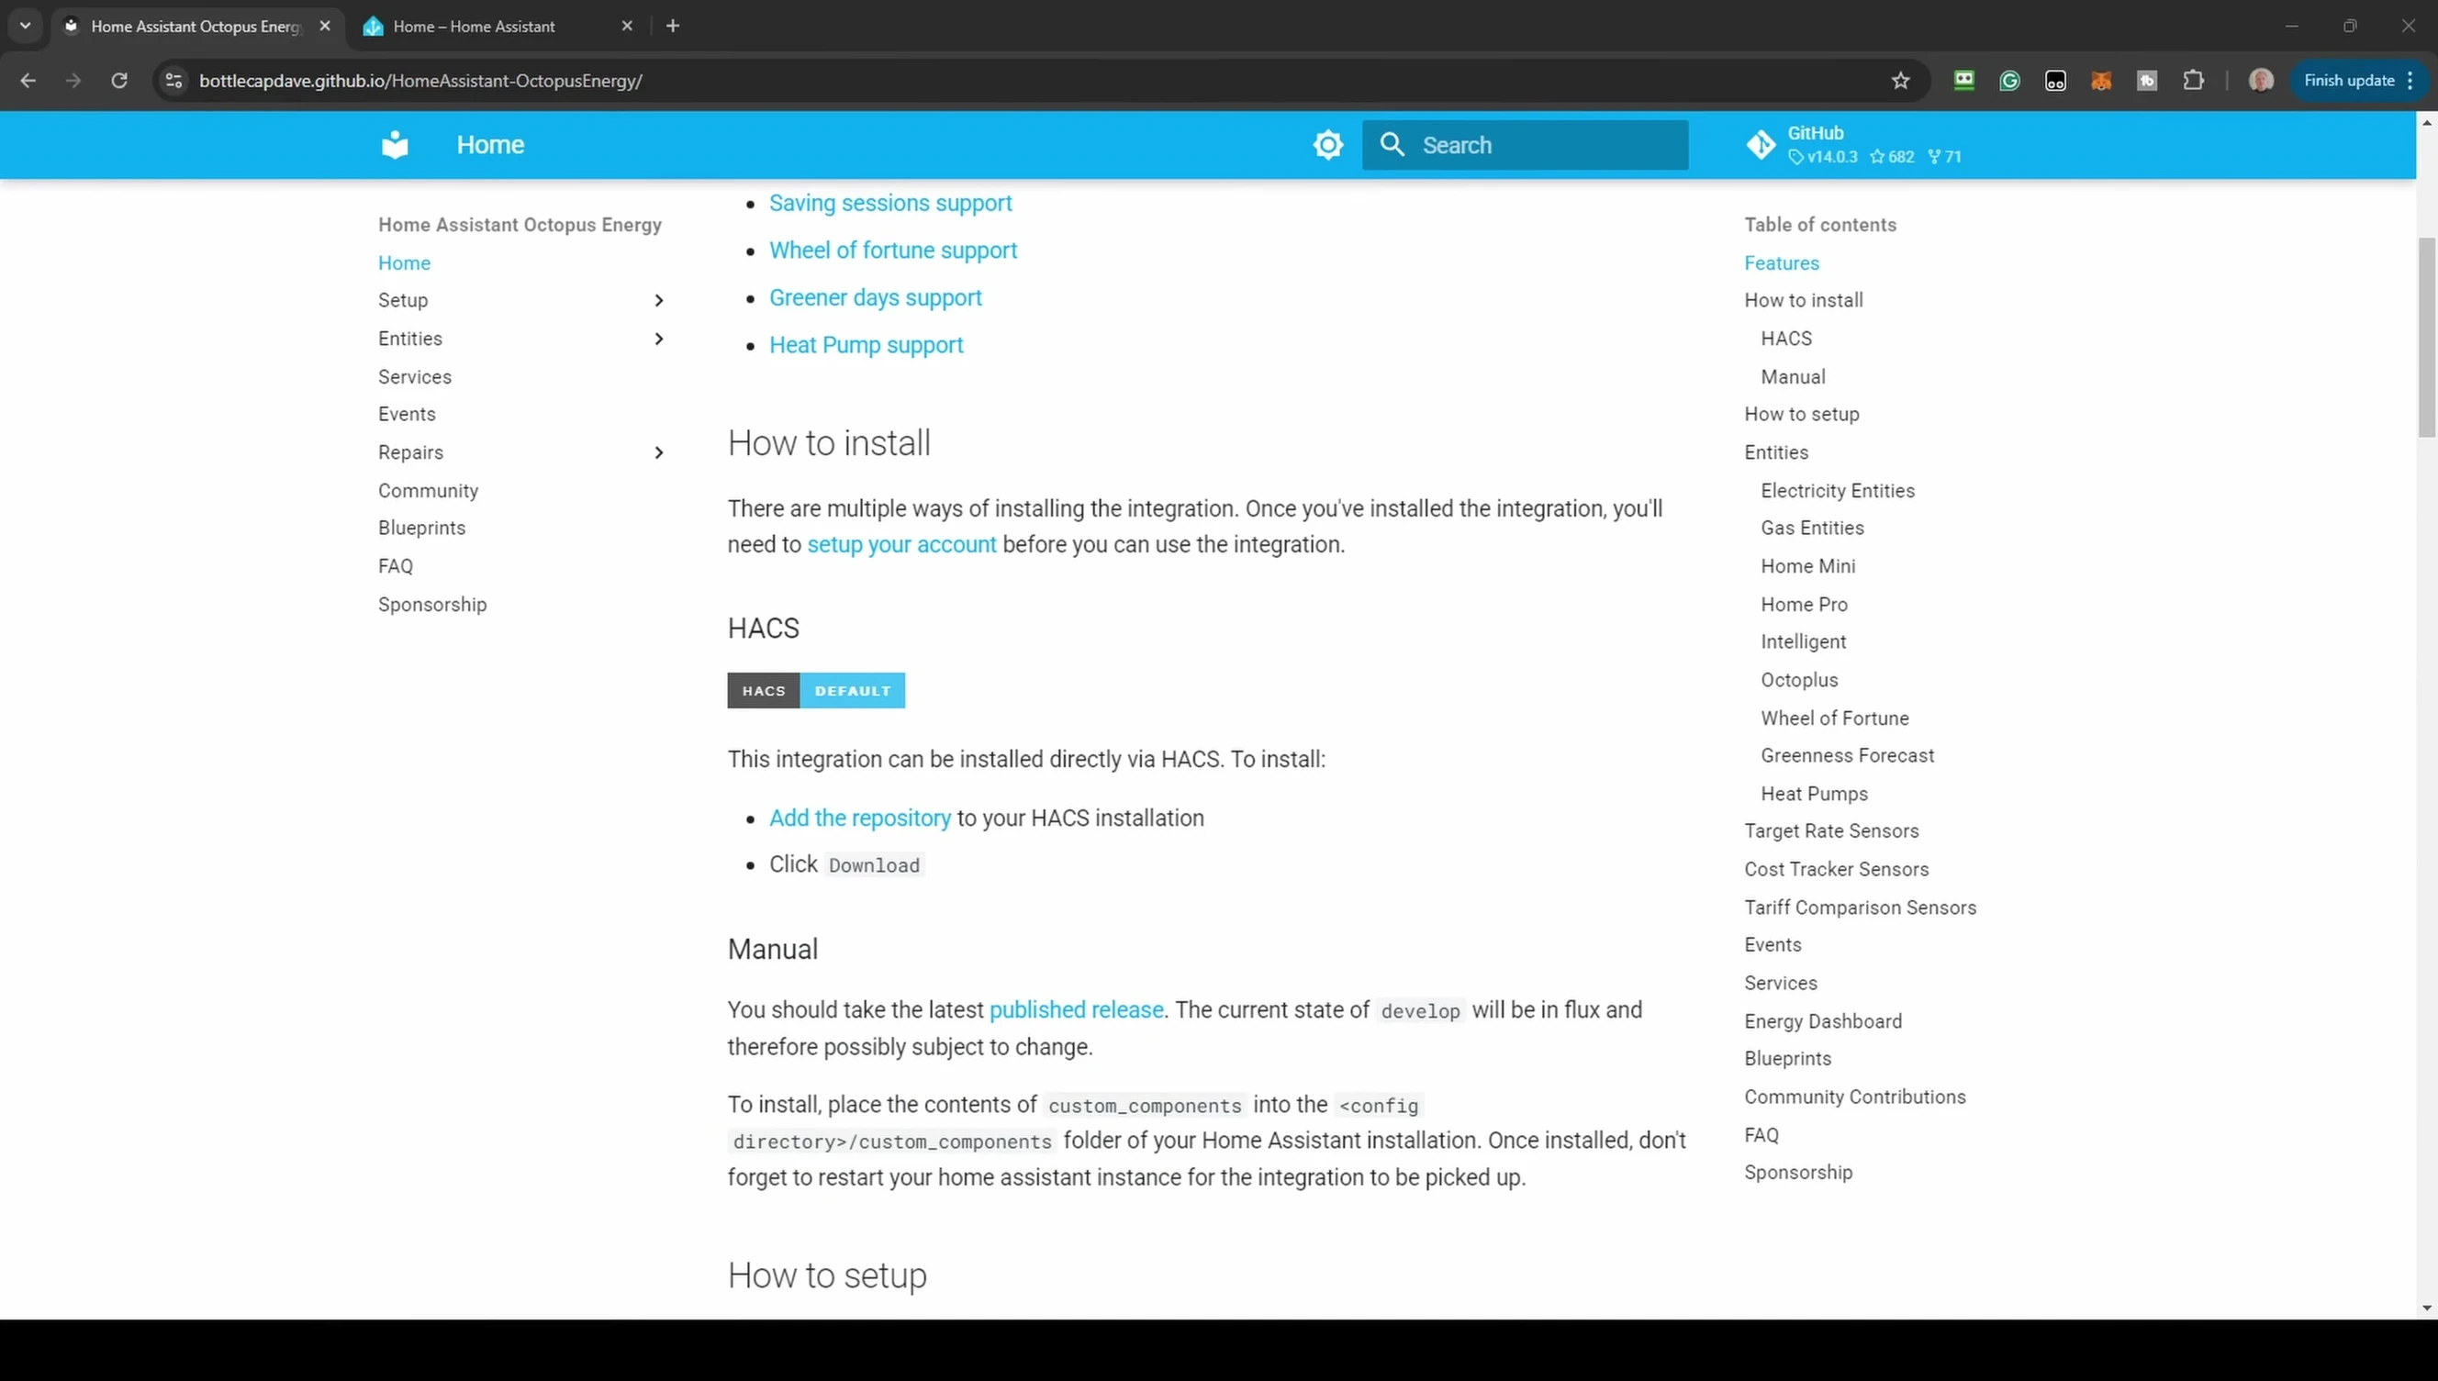Jump to How to setup in contents
2438x1381 pixels.
coord(1801,414)
